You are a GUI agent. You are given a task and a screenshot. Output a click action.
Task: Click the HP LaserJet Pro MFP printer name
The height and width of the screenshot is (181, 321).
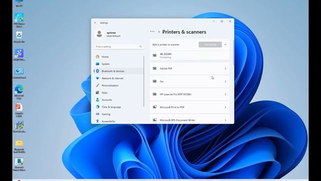tap(176, 95)
